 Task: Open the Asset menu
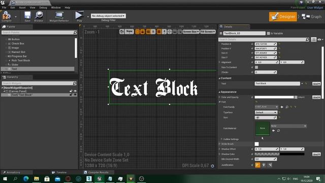tap(22, 8)
